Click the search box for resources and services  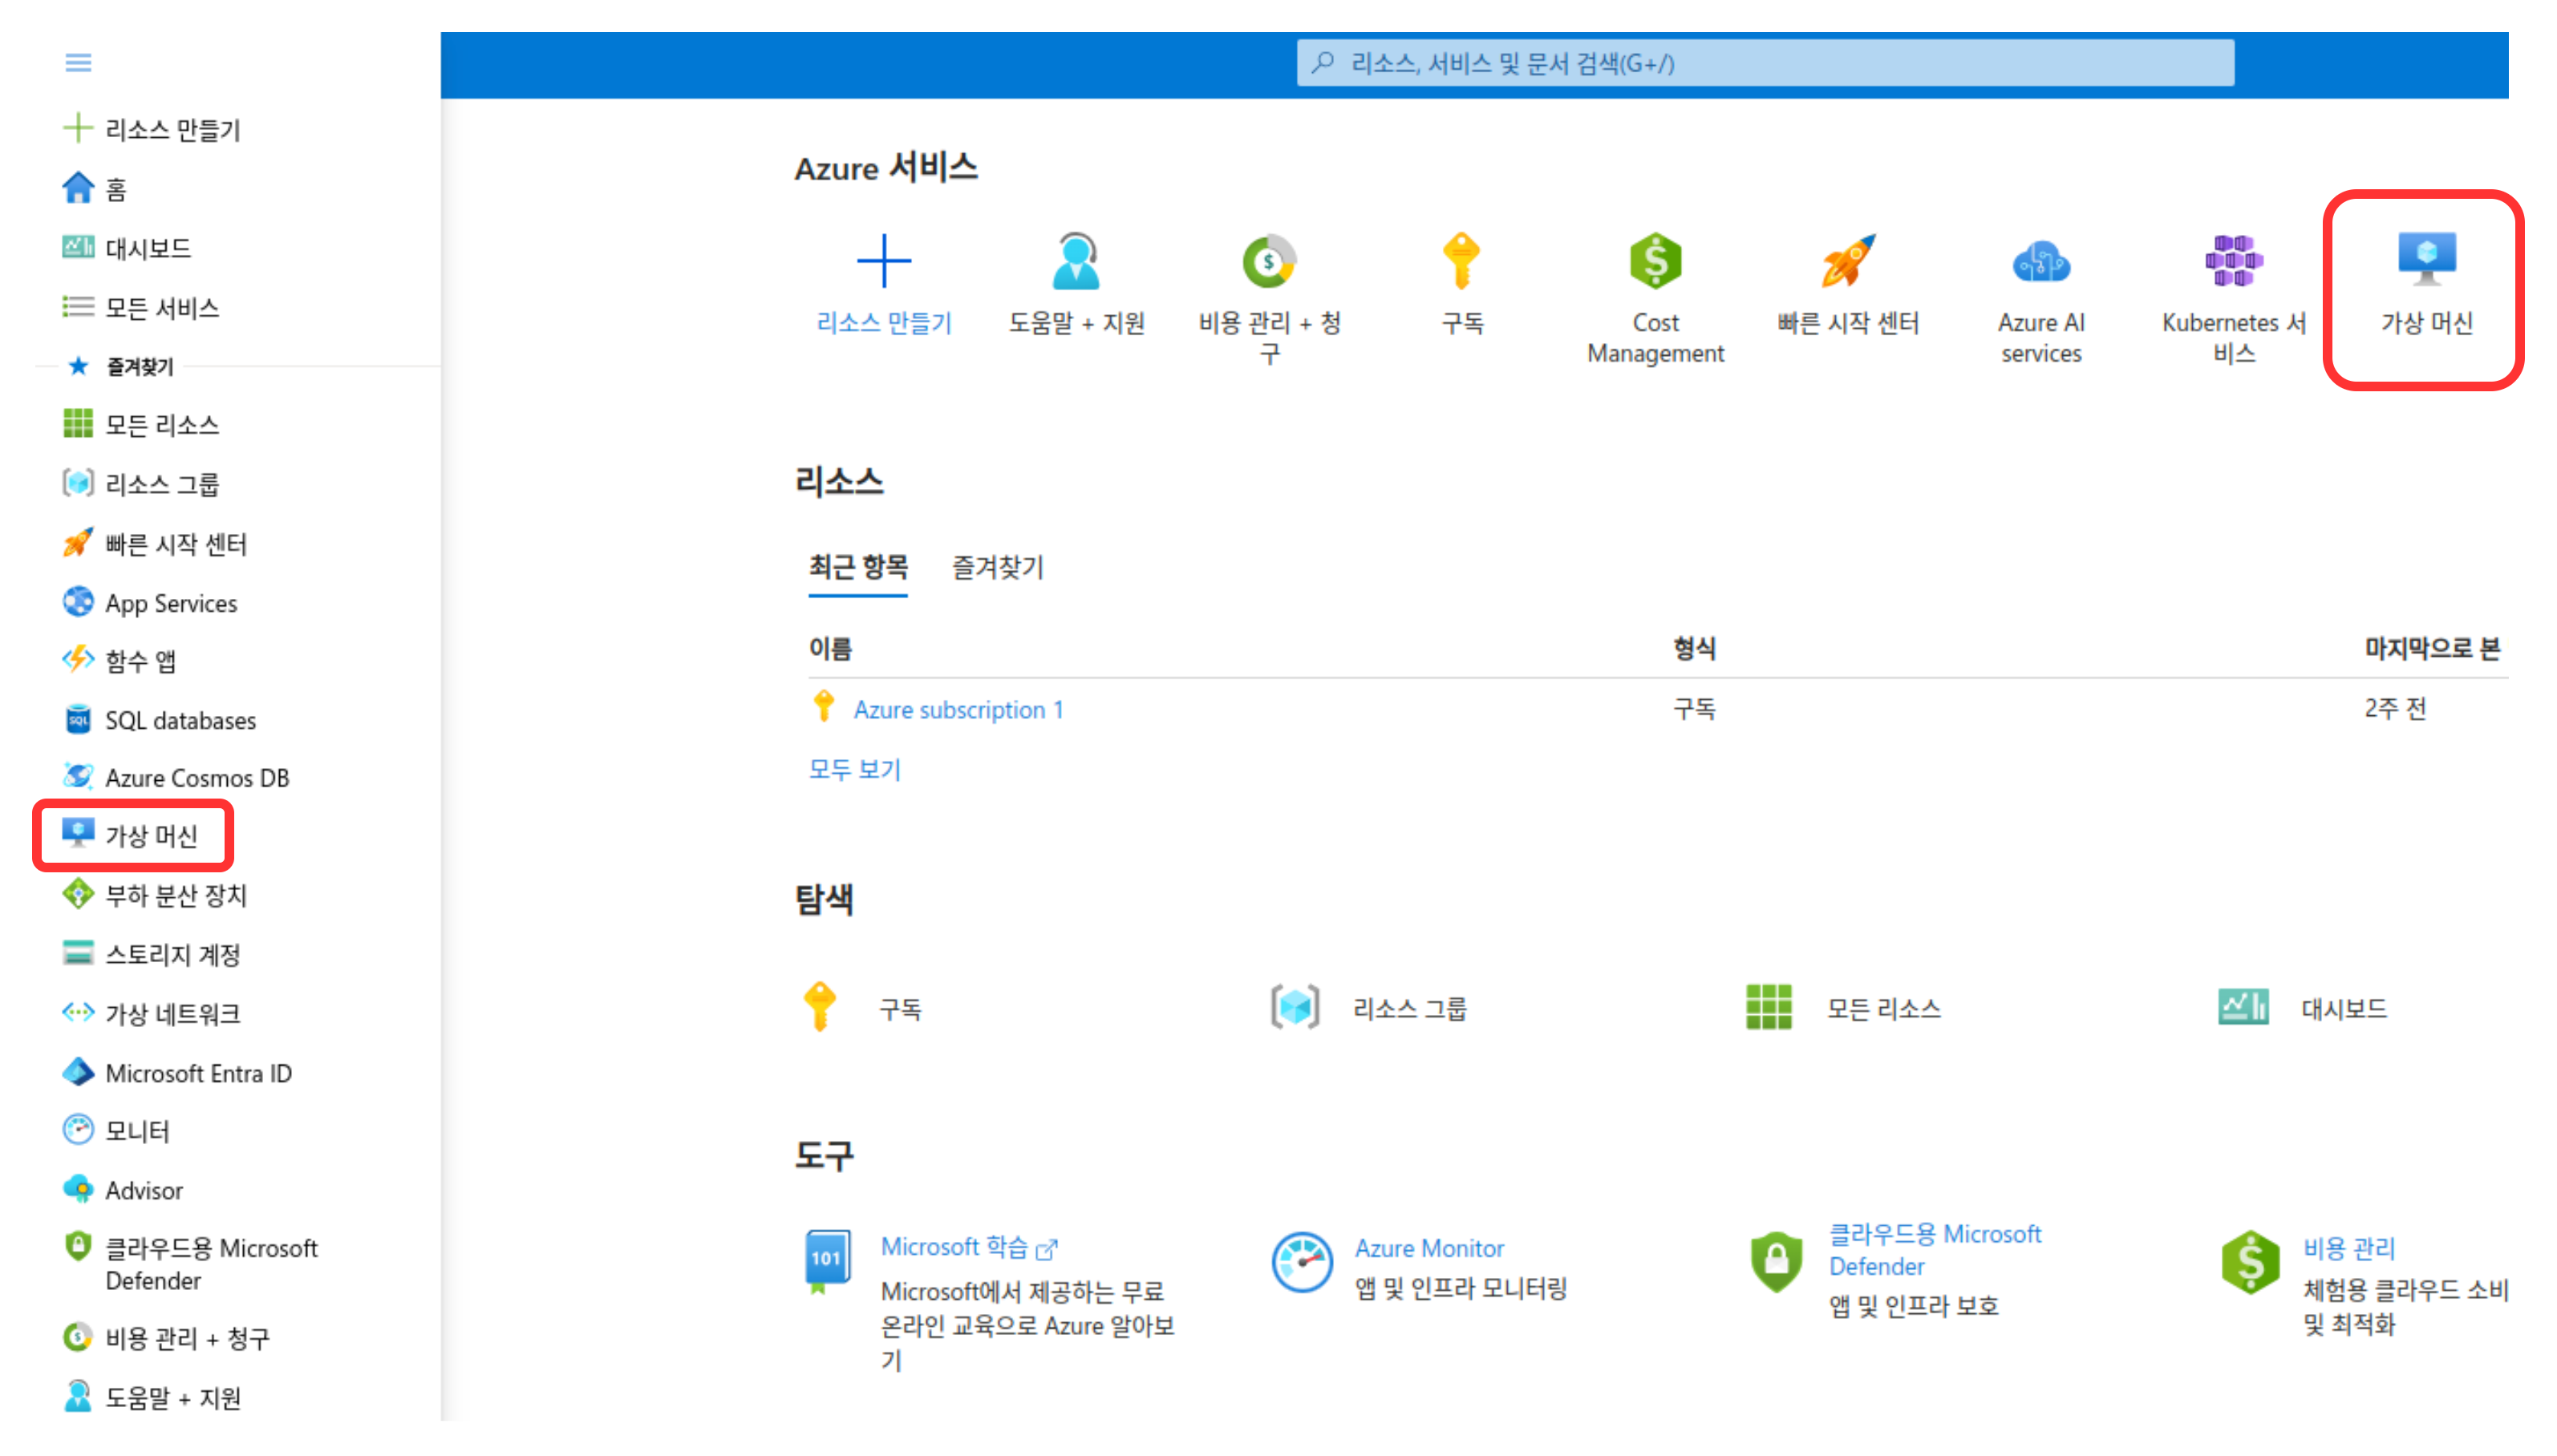[1764, 63]
